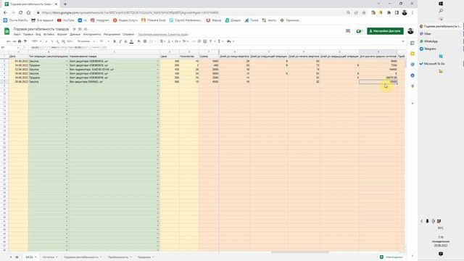Open the Meet call dropdown
Viewport: 464px width, 261px height.
tap(360, 31)
